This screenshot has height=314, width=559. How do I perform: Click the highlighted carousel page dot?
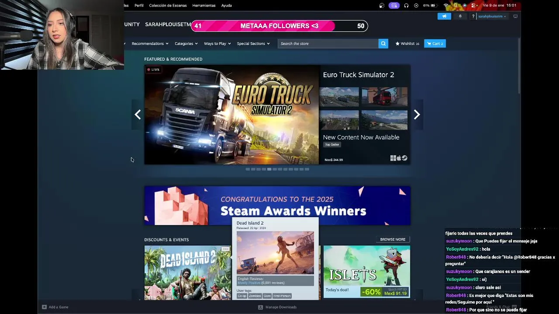click(269, 169)
